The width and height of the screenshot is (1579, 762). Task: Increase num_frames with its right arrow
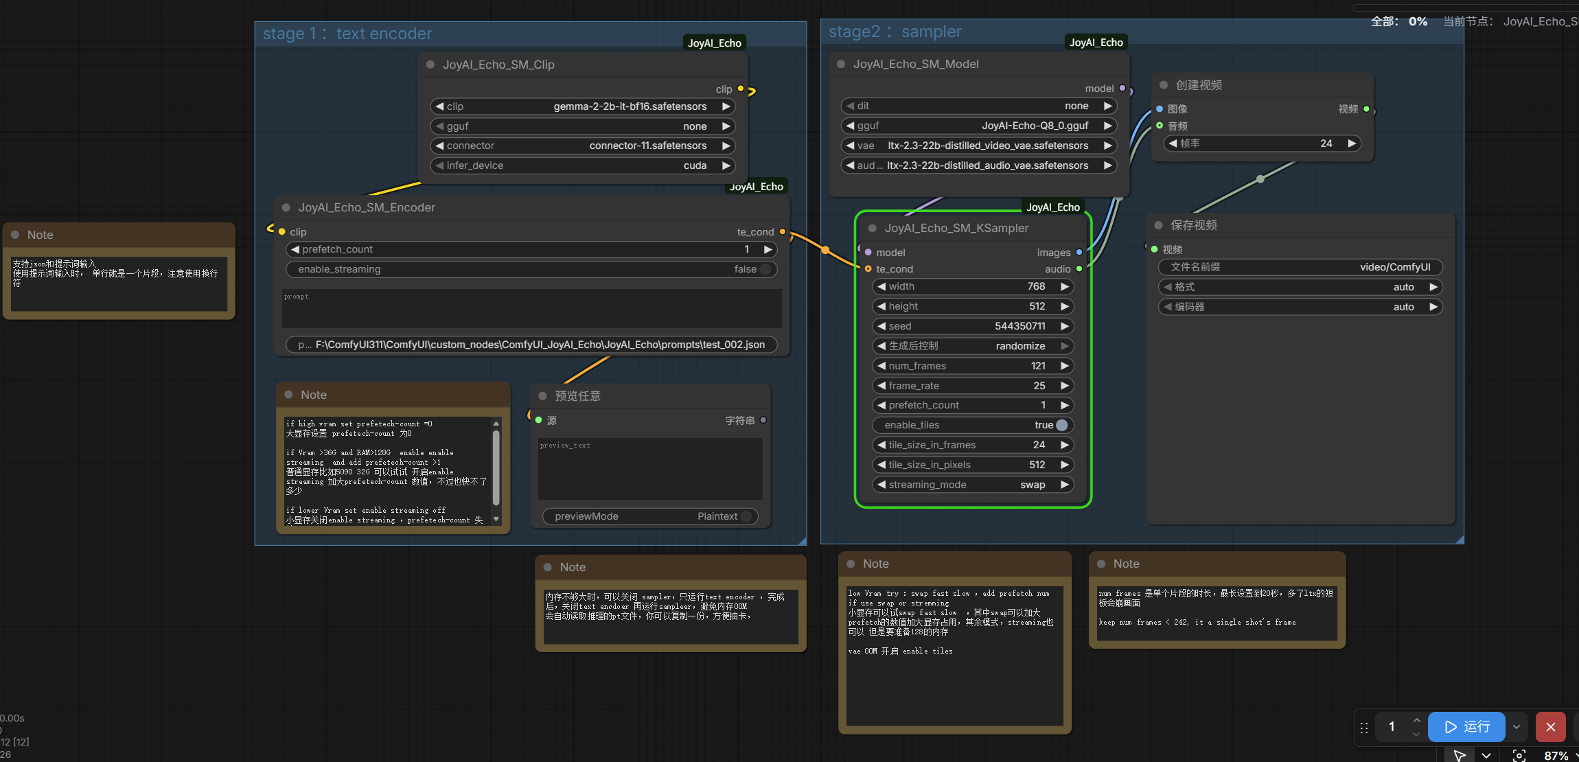(1064, 366)
